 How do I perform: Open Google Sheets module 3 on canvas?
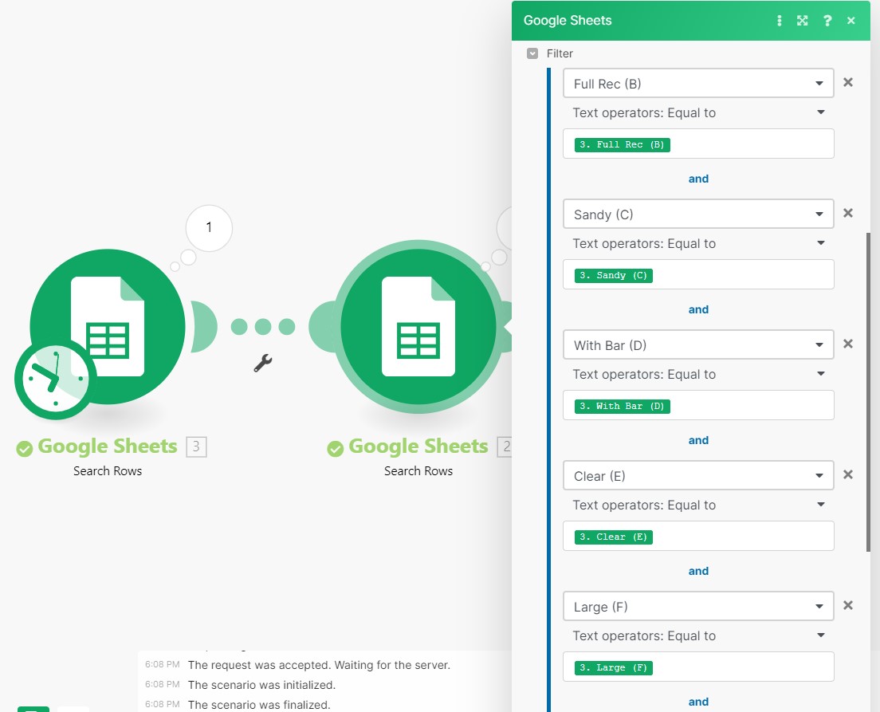[x=108, y=327]
